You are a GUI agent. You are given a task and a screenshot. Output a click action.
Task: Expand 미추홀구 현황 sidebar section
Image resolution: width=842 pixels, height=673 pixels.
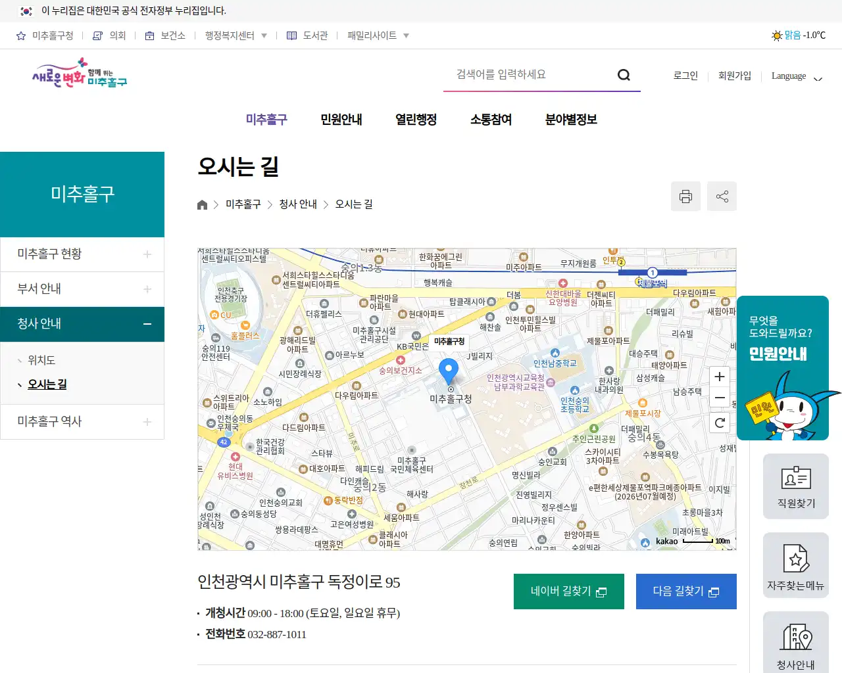[82, 254]
